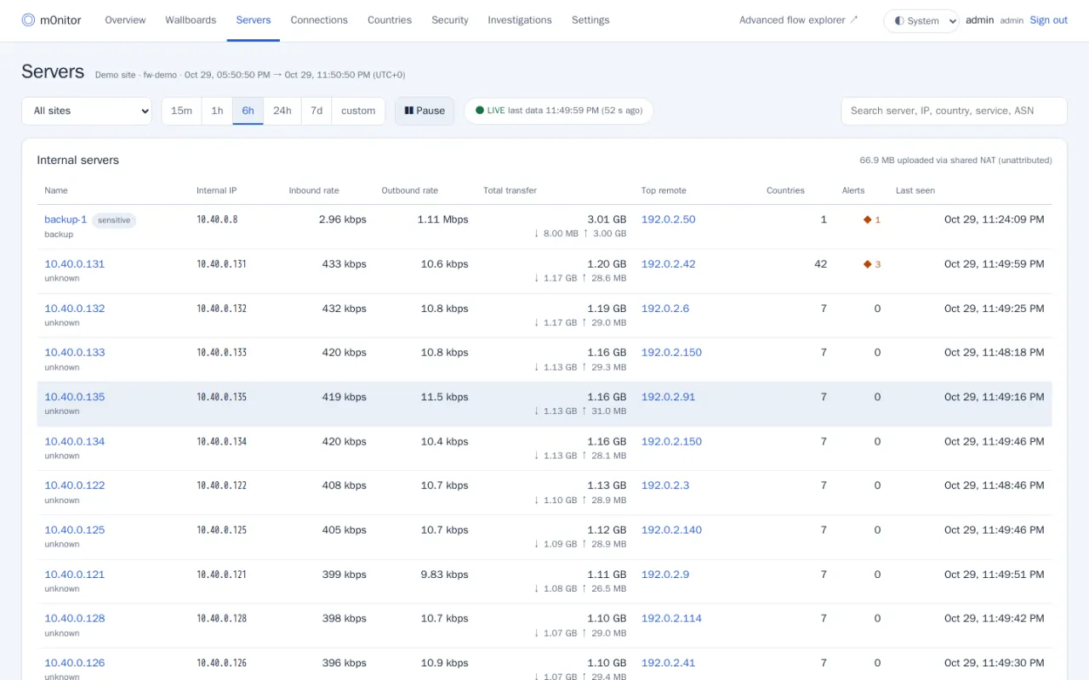Click the Total transfer column header
This screenshot has height=680, width=1089.
click(x=510, y=190)
